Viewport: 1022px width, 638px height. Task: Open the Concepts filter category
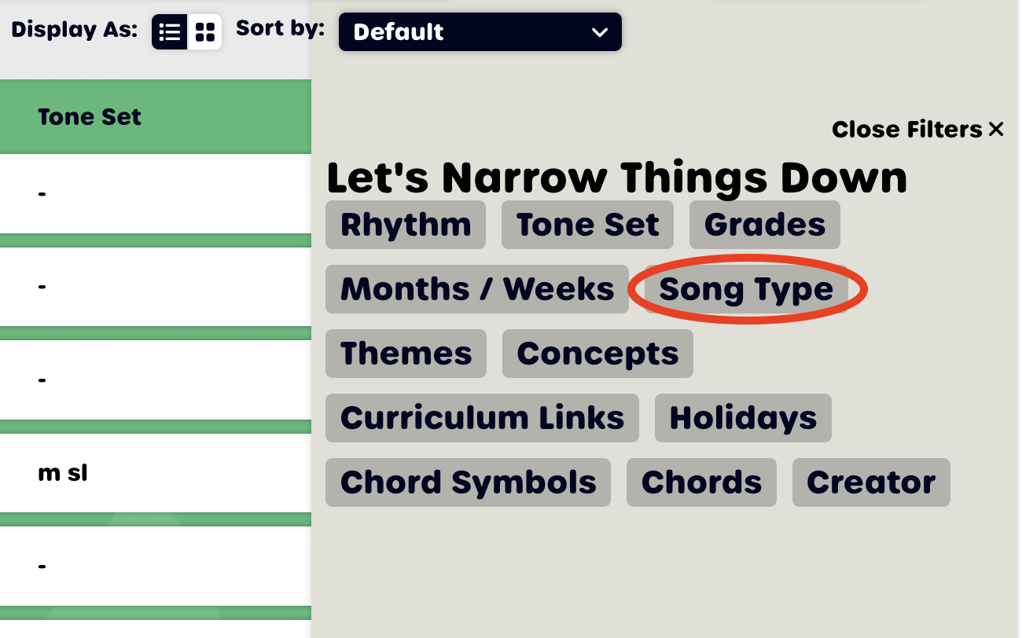tap(597, 354)
